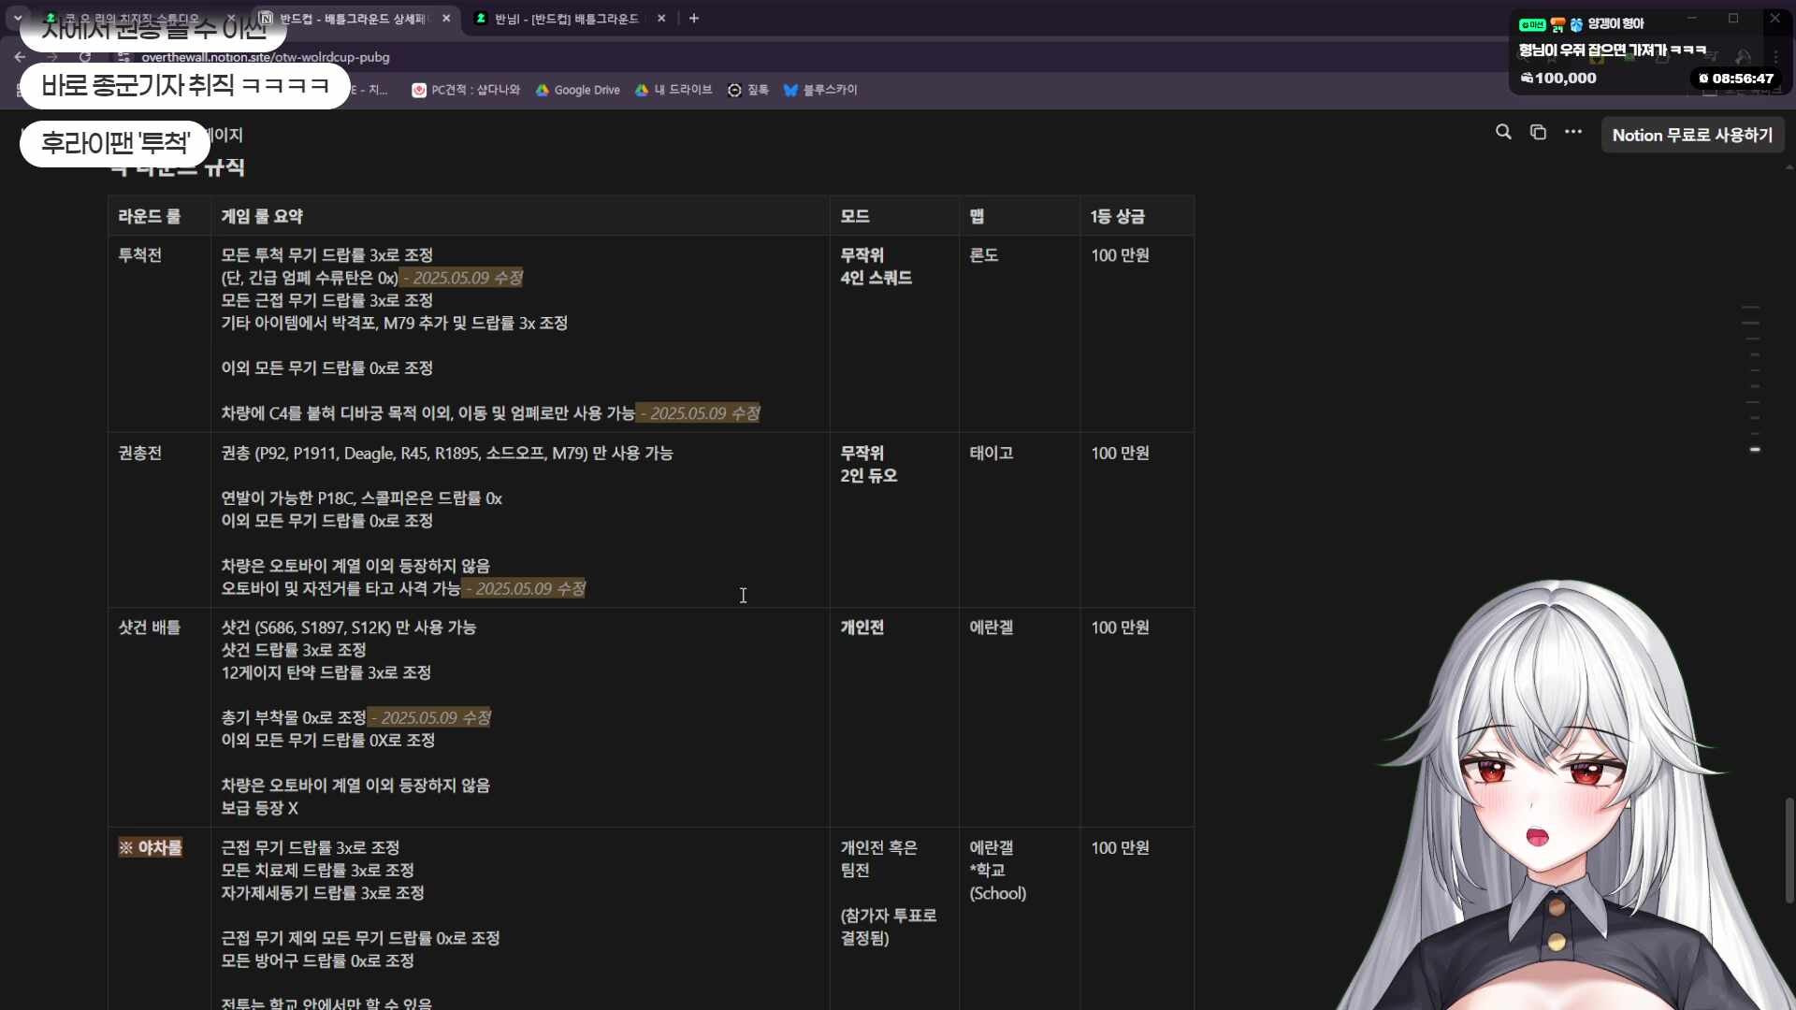The image size is (1796, 1010).
Task: Open the browser tab search chevron
Action: pos(17,18)
